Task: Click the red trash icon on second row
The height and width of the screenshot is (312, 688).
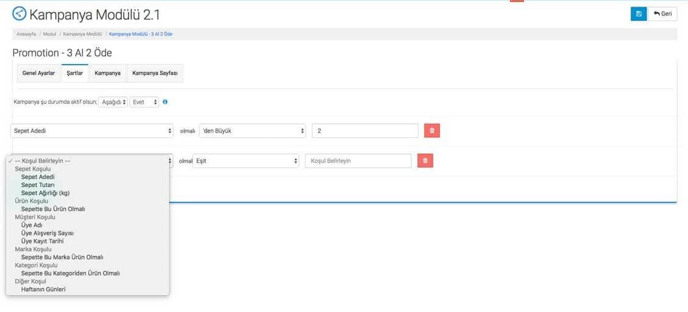Action: [x=425, y=161]
